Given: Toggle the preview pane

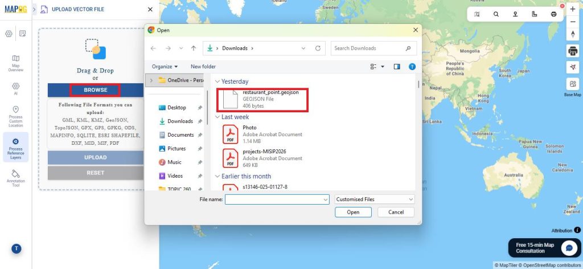Looking at the screenshot, I should [x=397, y=67].
